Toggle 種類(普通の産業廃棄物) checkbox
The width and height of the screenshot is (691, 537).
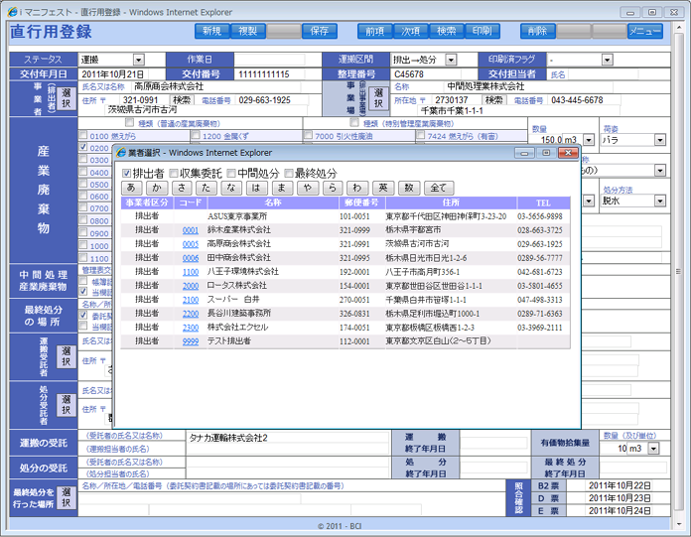pos(129,122)
